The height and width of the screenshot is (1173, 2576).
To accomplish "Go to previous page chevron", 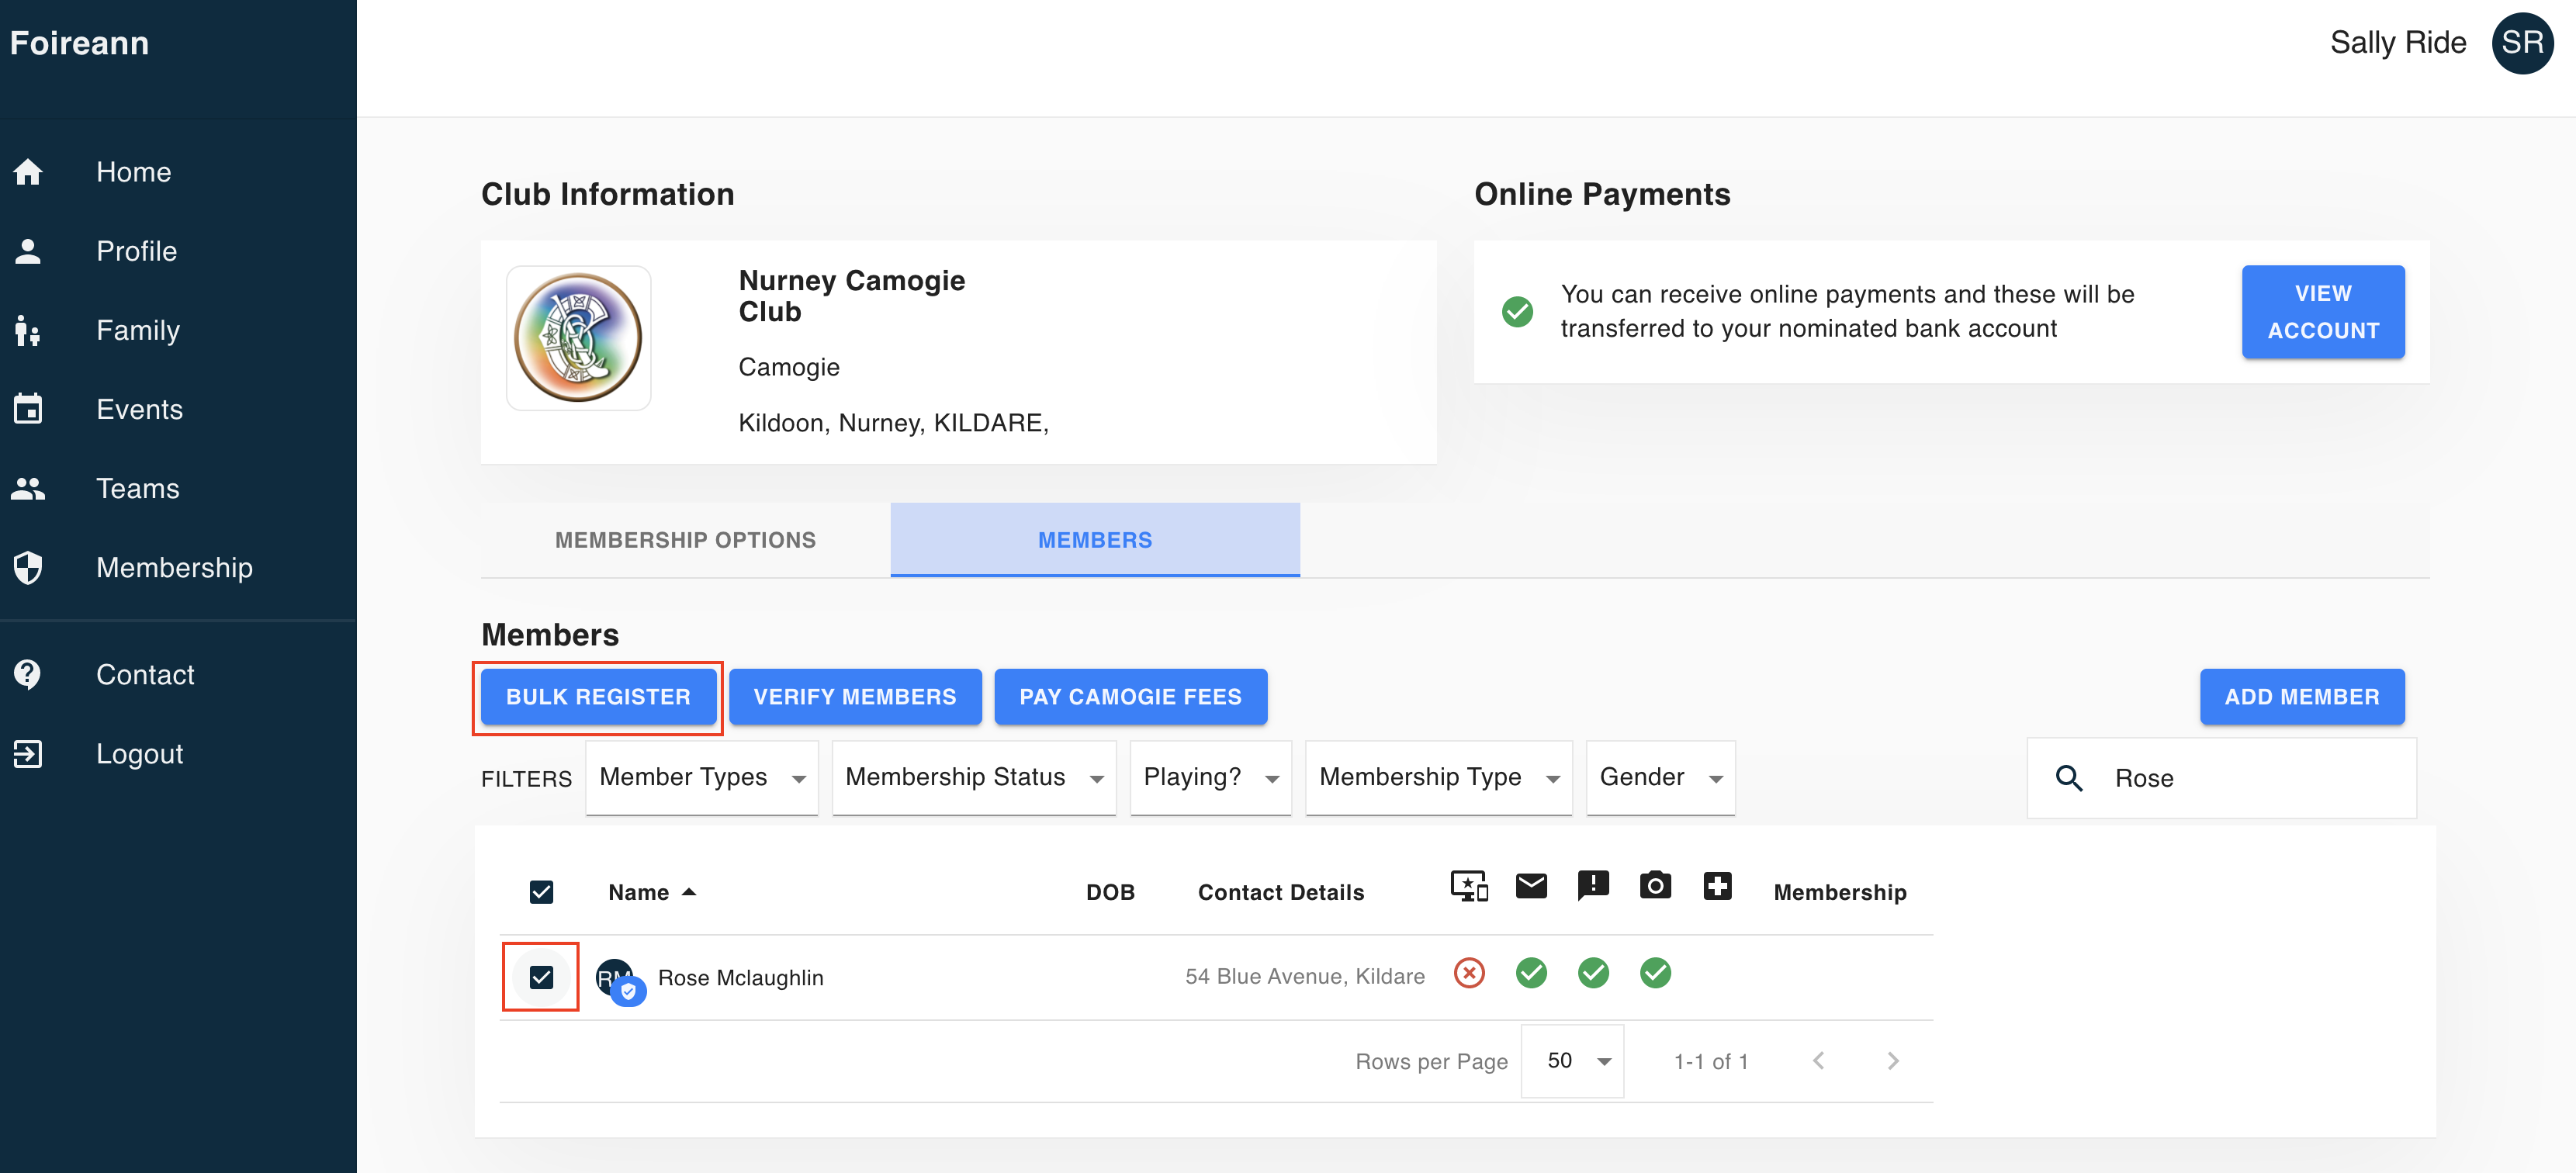I will 1819,1061.
